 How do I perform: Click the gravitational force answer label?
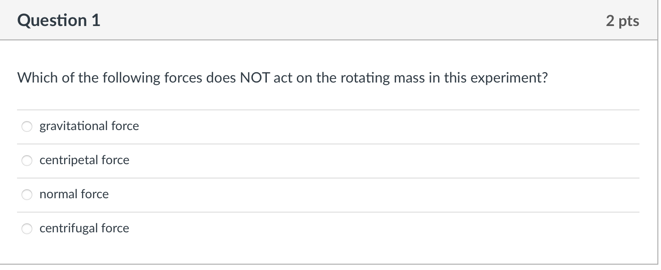(89, 126)
